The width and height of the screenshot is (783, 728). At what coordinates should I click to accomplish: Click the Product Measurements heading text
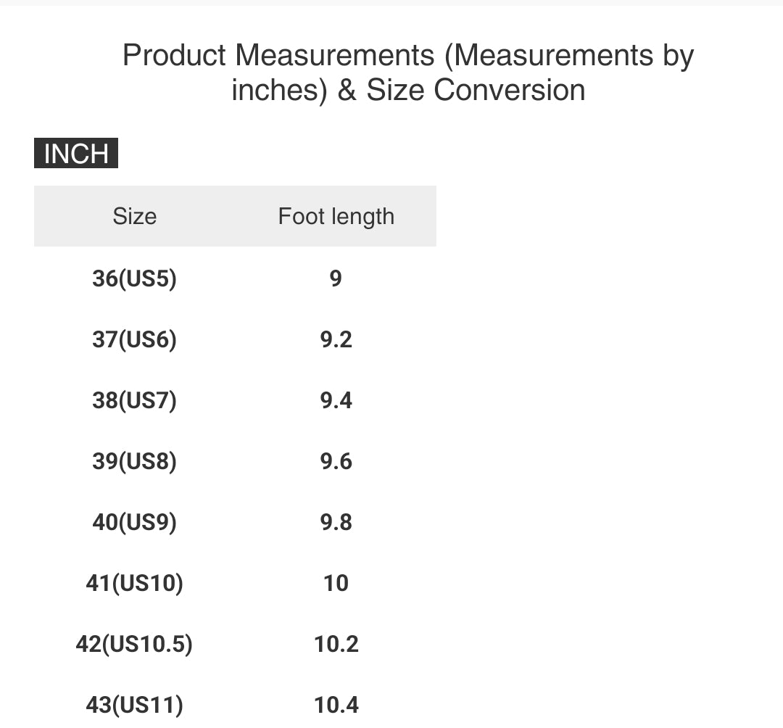point(408,73)
